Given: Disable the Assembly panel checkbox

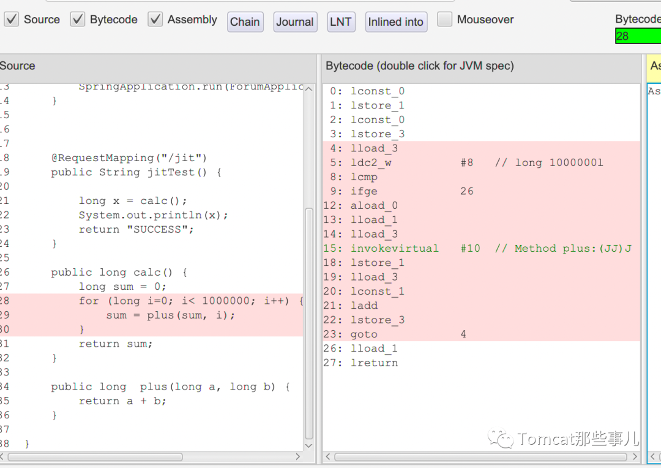Looking at the screenshot, I should (155, 20).
